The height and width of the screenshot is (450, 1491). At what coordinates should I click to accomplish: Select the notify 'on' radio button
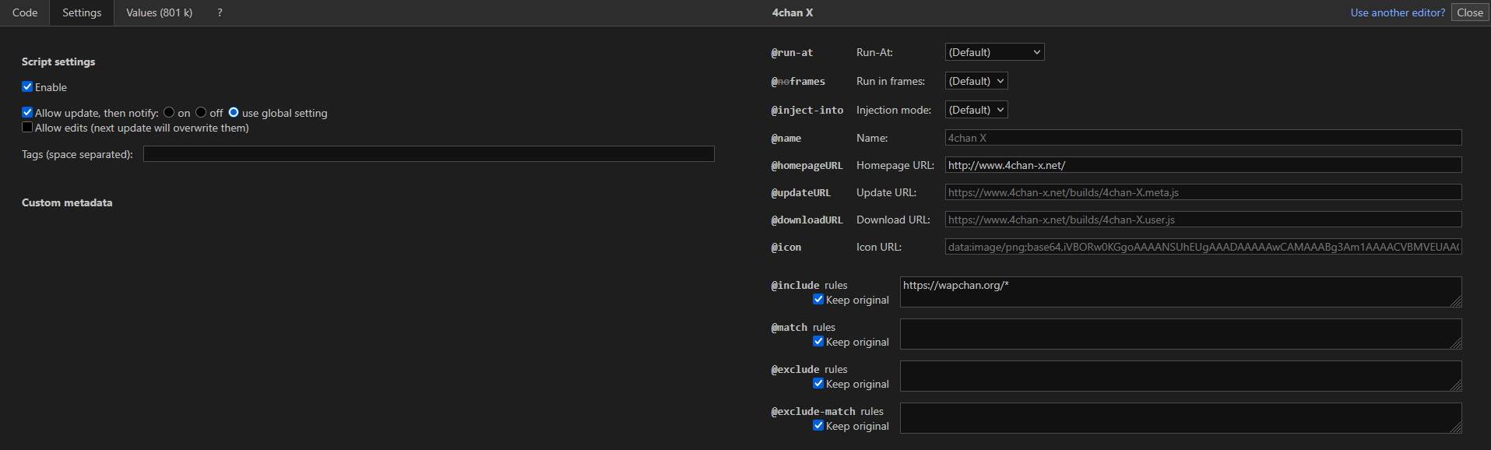click(169, 113)
